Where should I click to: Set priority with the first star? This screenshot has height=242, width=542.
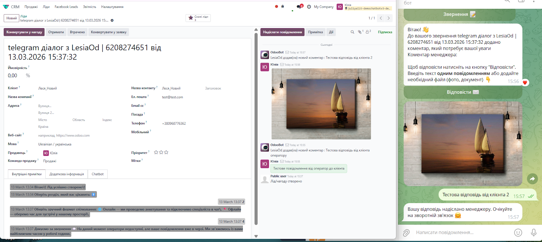pyautogui.click(x=156, y=153)
